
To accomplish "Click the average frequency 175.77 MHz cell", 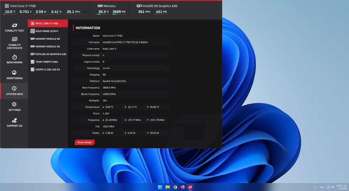I will [x=133, y=120].
